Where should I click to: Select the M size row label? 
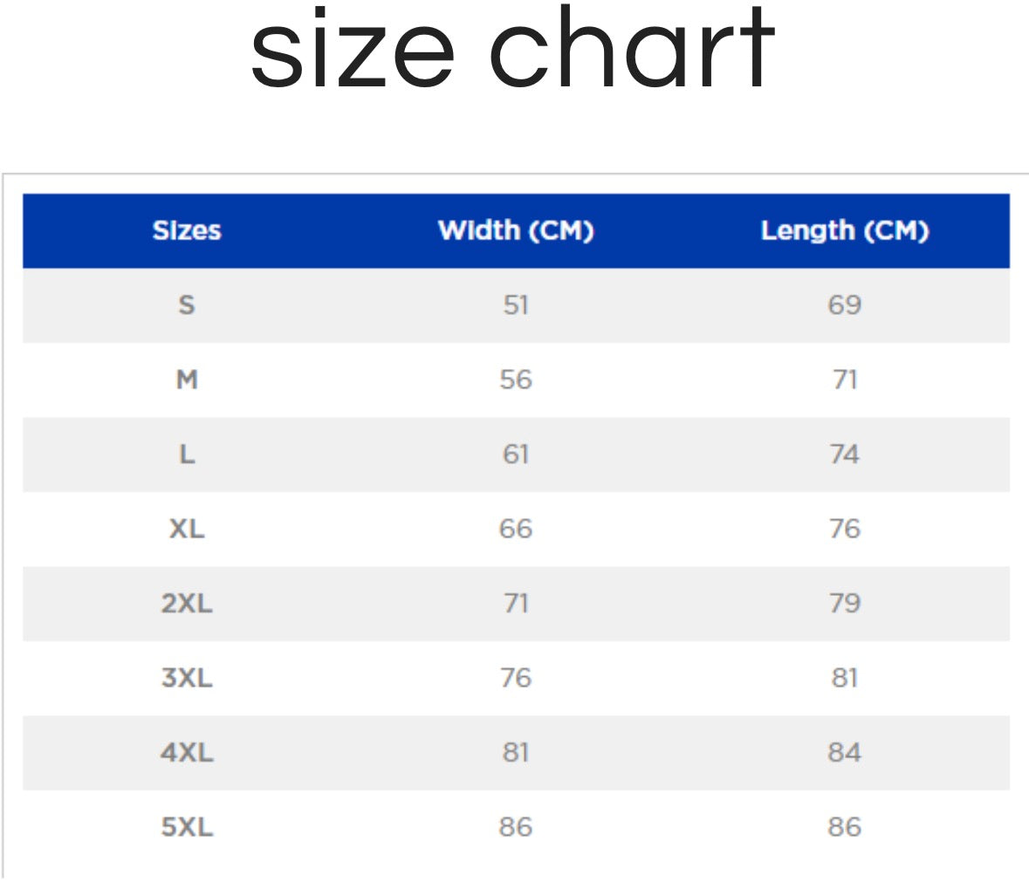click(x=187, y=380)
